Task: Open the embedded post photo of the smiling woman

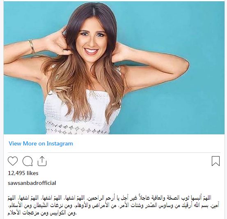Action: tap(114, 68)
